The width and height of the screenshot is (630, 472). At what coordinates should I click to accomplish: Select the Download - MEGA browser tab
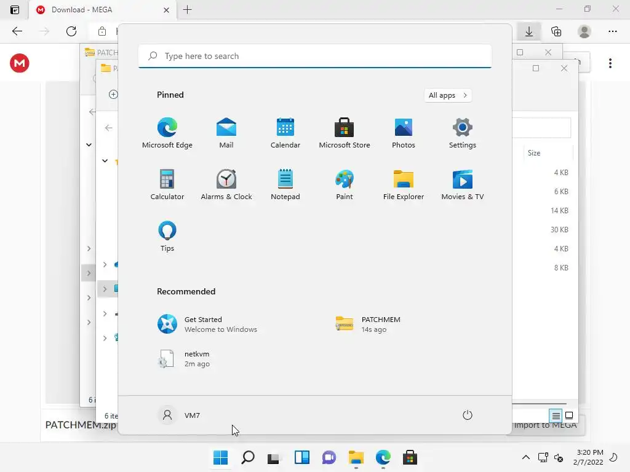coord(103,10)
